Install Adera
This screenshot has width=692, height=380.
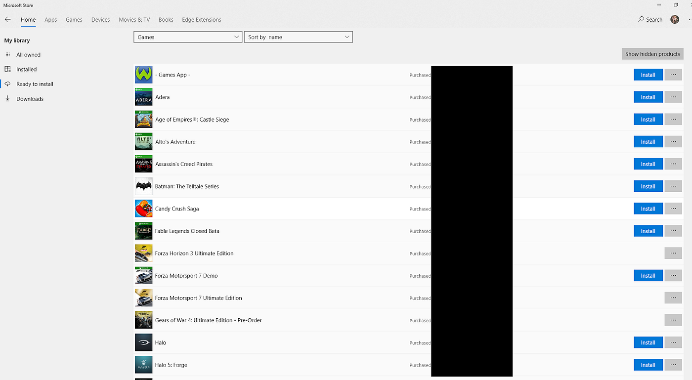648,97
